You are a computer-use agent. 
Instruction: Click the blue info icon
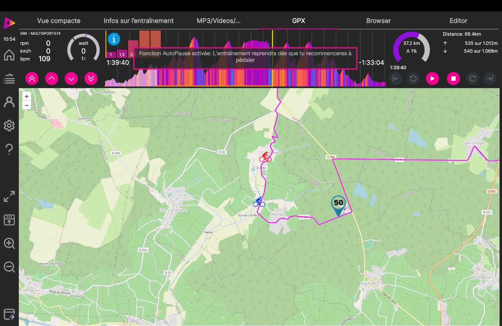[x=114, y=39]
